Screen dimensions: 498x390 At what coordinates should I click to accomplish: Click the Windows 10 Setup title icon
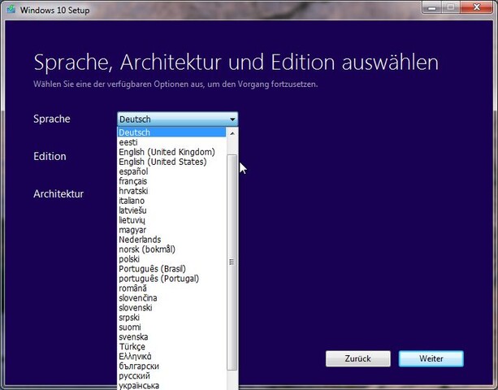click(11, 9)
